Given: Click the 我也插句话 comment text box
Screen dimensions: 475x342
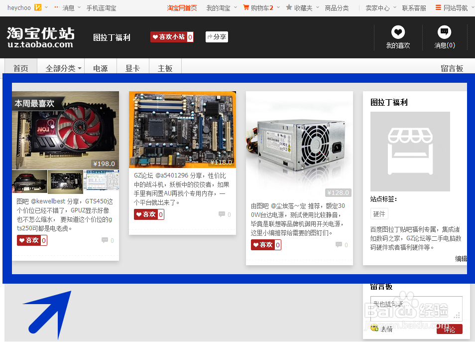Looking at the screenshot, I should [x=416, y=308].
